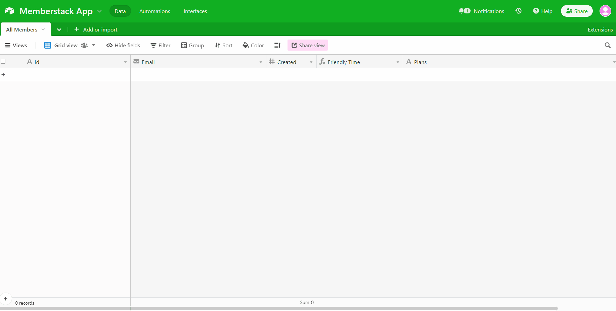Click the search magnifier icon

(608, 45)
